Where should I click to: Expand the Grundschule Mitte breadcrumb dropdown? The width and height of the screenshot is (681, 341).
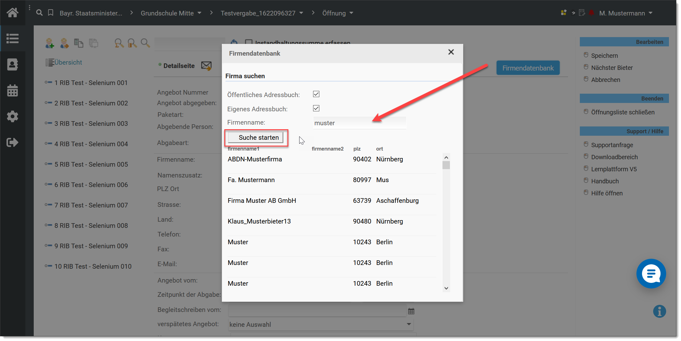[200, 13]
